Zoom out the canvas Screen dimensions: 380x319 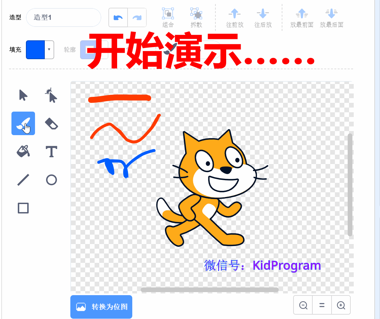coord(303,305)
